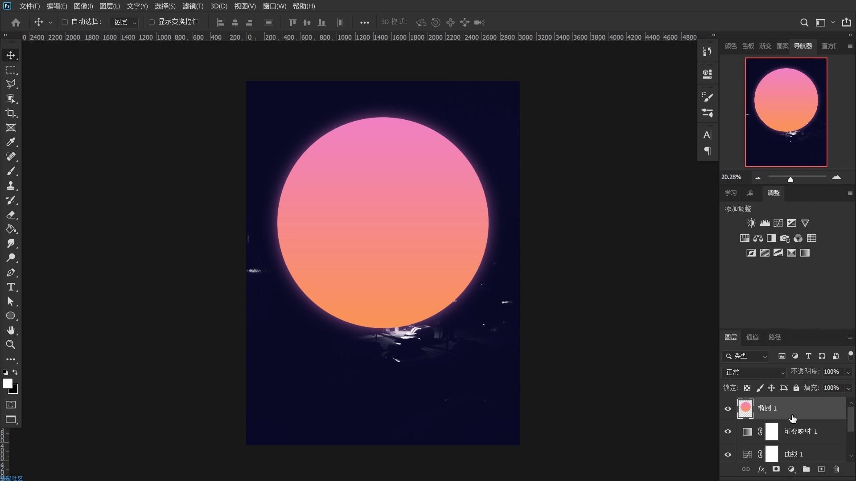856x481 pixels.
Task: Select the Dodge tool
Action: (x=11, y=258)
